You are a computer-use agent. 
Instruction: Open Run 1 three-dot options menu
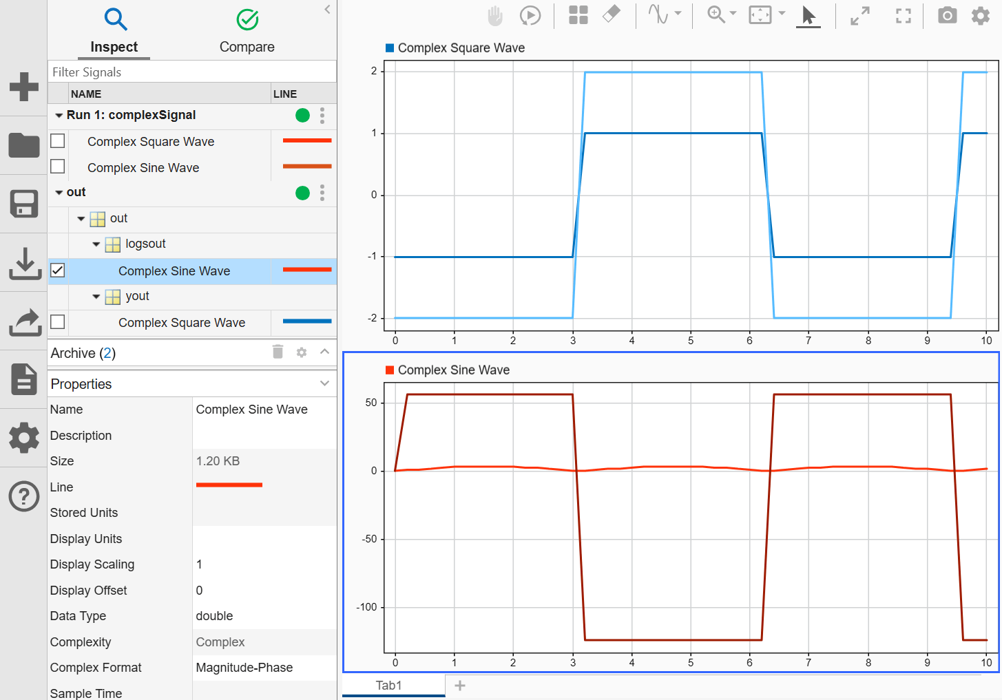tap(322, 115)
